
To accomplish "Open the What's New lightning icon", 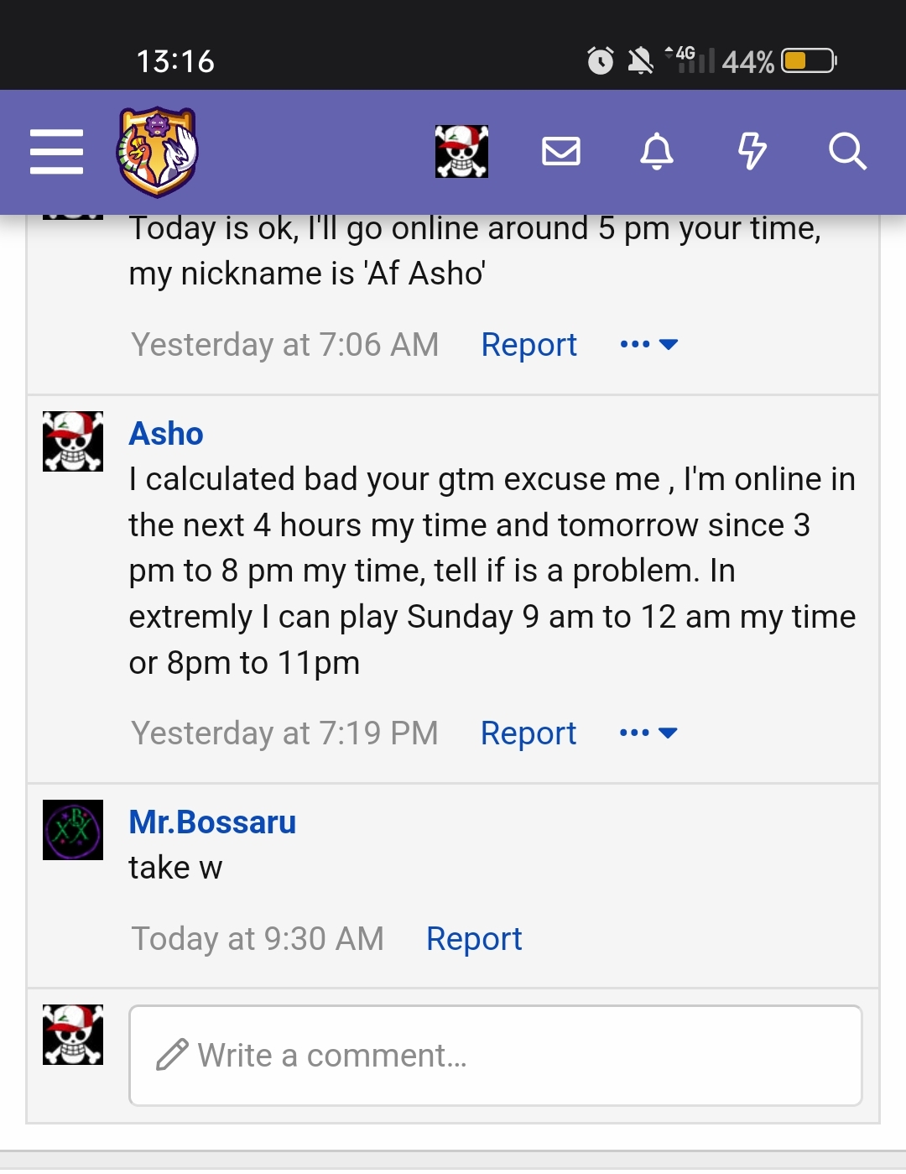I will click(752, 152).
